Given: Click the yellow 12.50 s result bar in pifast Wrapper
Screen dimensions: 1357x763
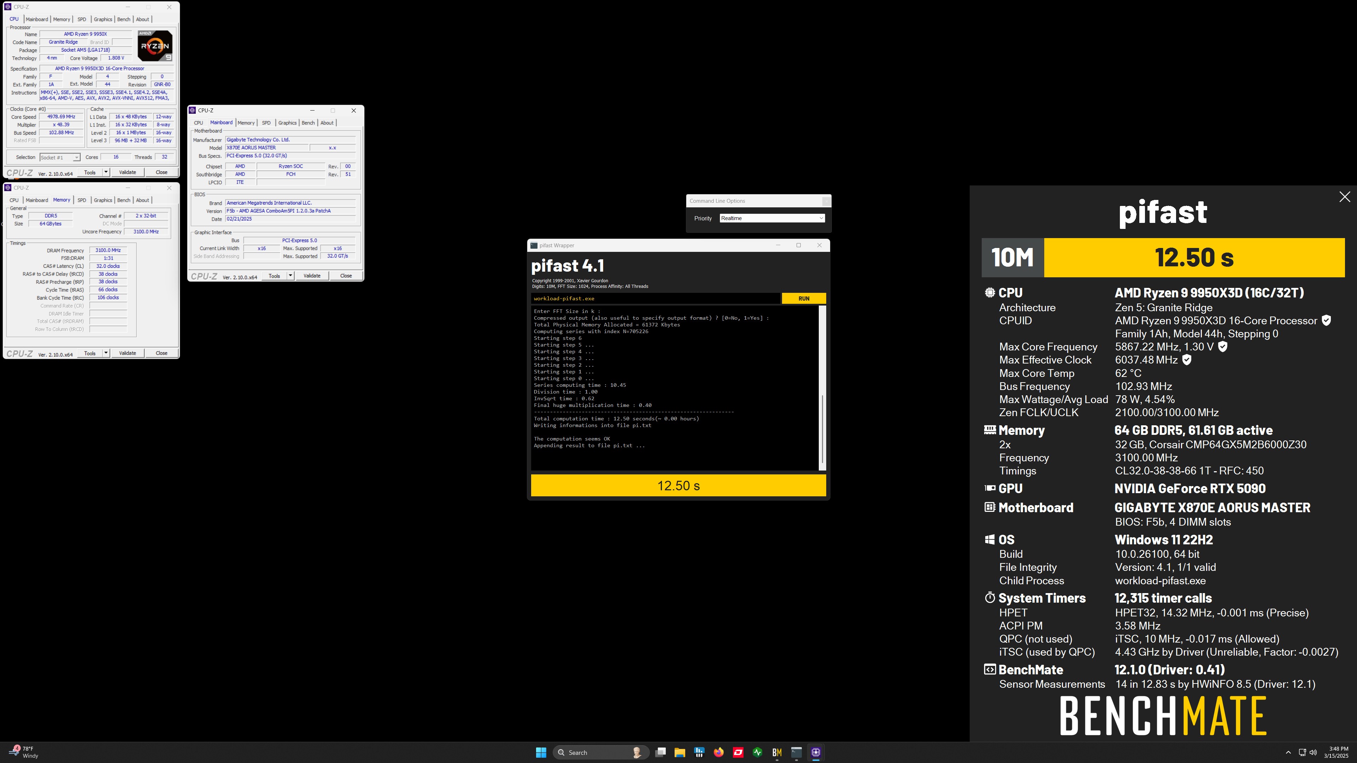Looking at the screenshot, I should [678, 485].
